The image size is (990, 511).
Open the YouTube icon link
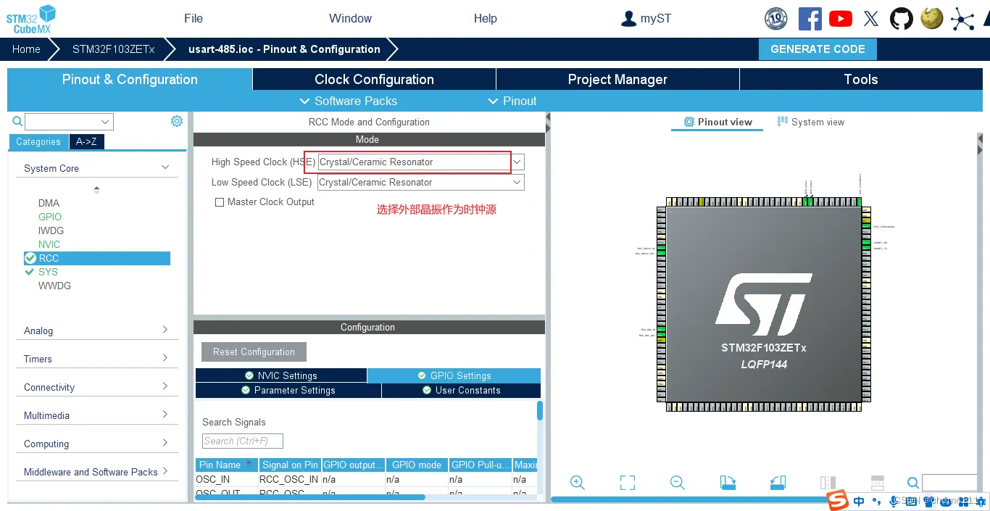pos(841,19)
